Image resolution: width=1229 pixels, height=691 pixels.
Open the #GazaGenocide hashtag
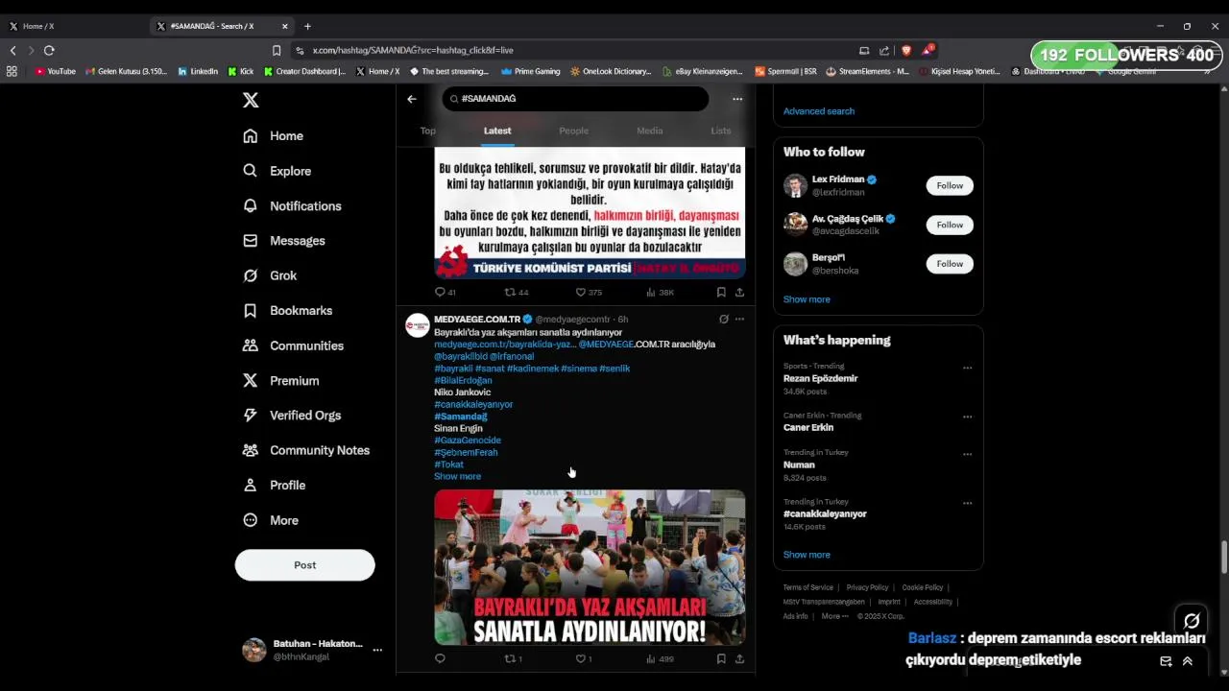(468, 441)
